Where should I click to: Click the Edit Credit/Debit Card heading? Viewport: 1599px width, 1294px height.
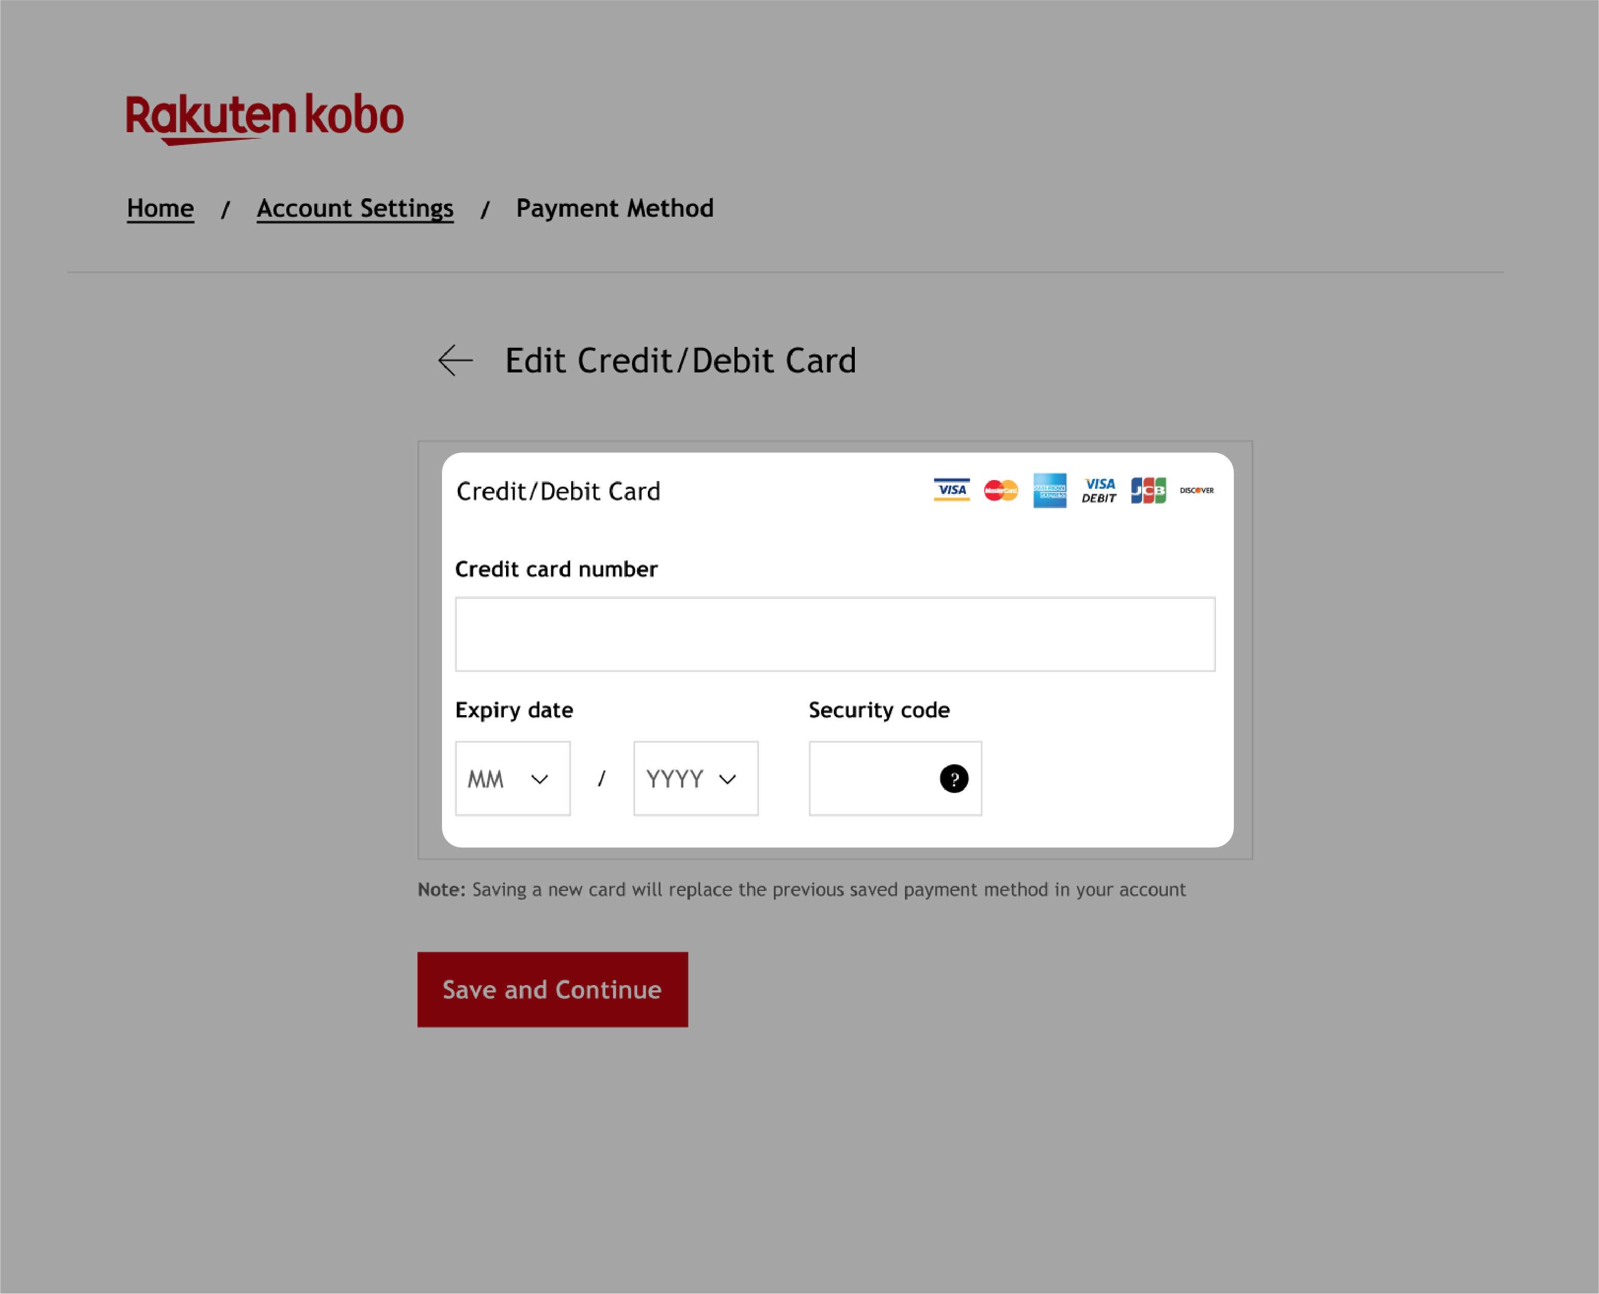pyautogui.click(x=680, y=359)
